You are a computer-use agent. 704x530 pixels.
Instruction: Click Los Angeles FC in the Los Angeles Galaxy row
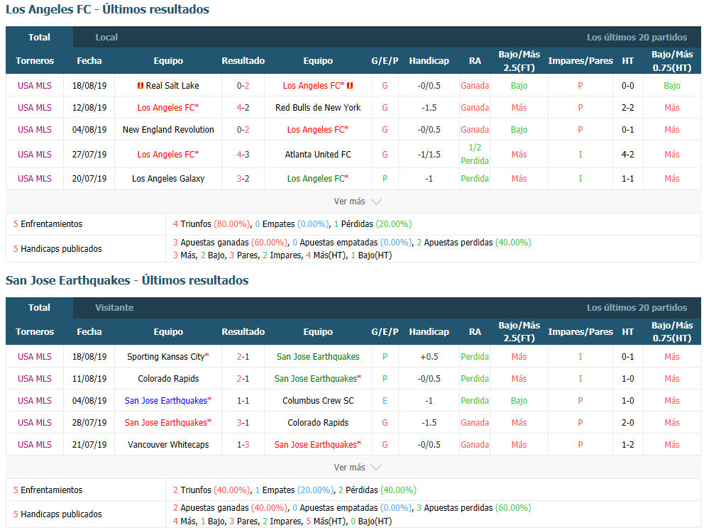(x=316, y=179)
